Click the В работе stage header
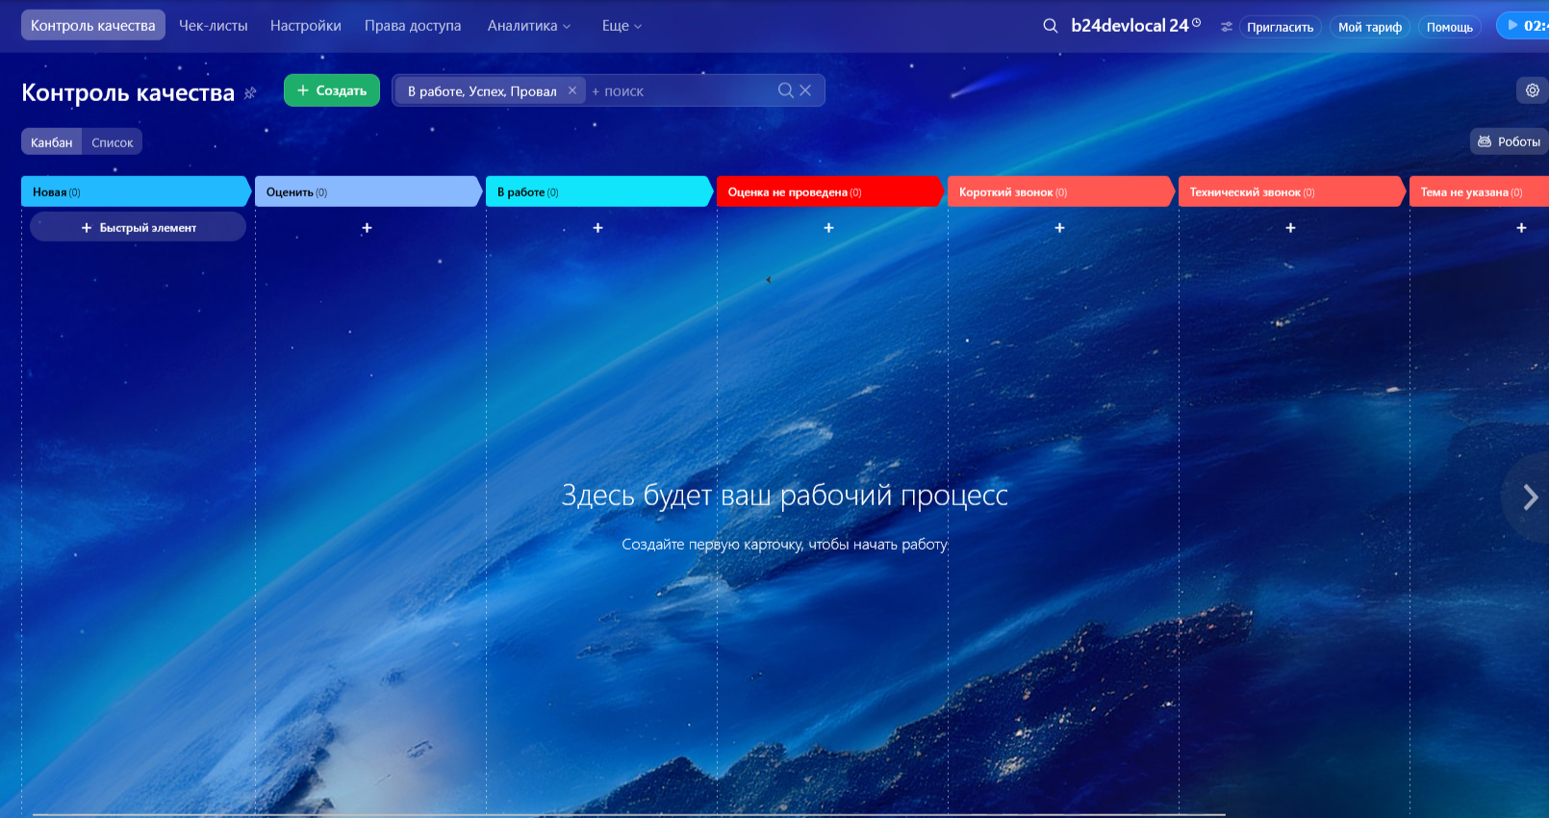The width and height of the screenshot is (1549, 818). 599,192
